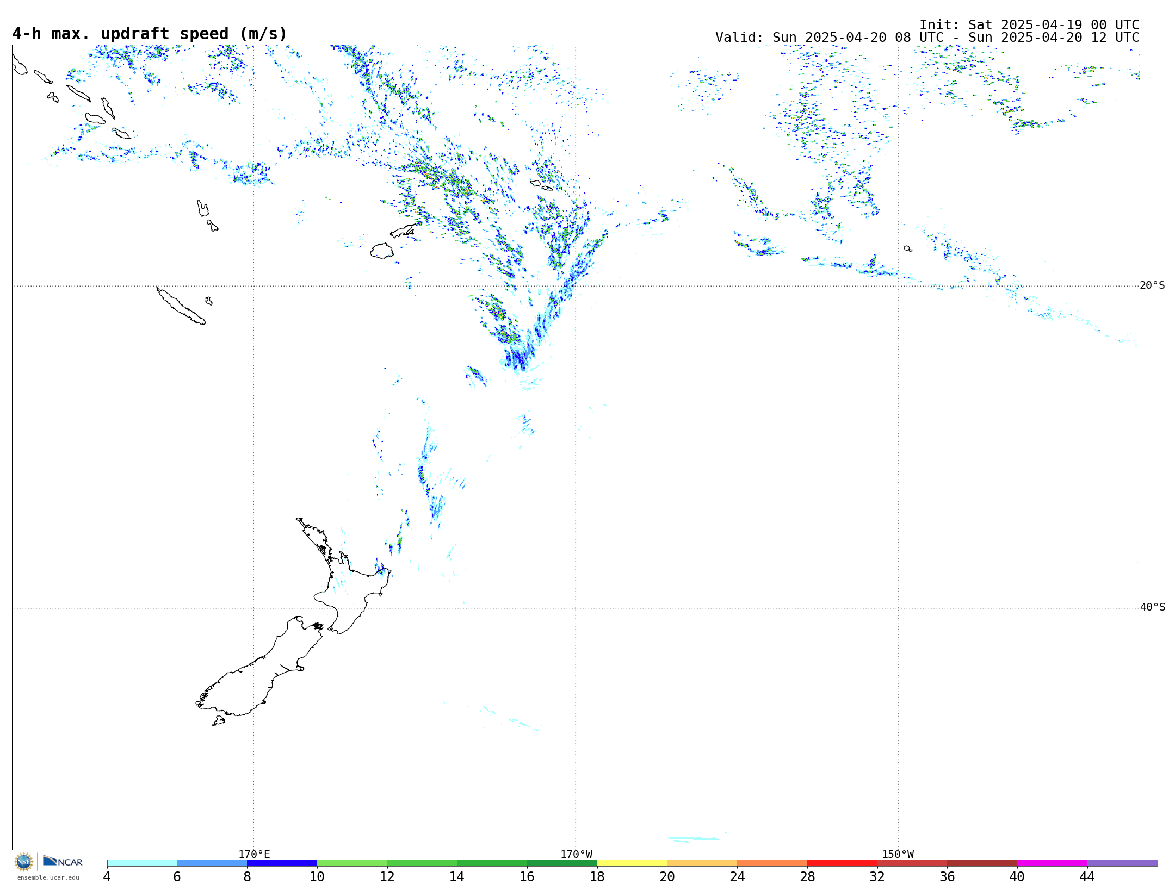
Task: Click the colorbar tick label 32
Action: [877, 877]
